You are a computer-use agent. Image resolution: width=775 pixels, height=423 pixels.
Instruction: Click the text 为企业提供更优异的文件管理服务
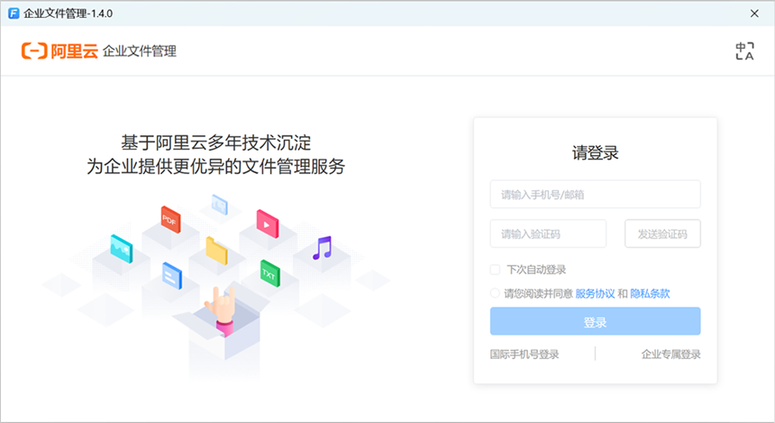tap(216, 166)
